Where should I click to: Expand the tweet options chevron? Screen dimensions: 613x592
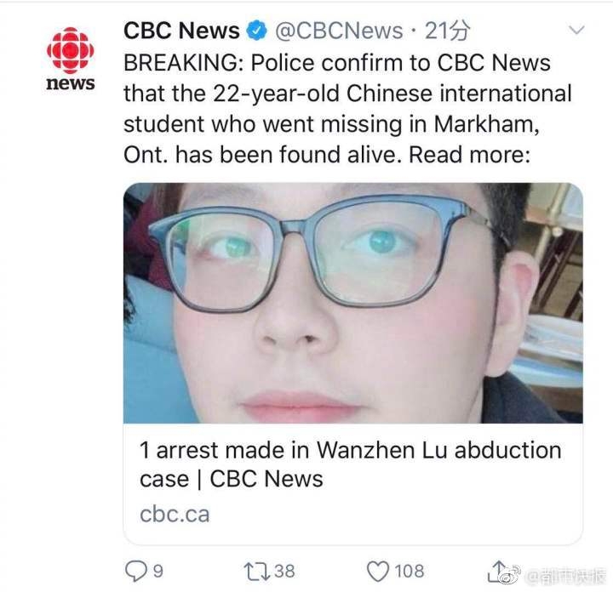click(x=576, y=30)
